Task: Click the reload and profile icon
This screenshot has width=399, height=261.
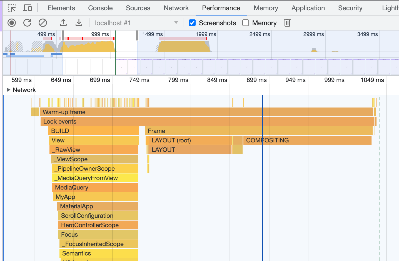Action: (27, 23)
